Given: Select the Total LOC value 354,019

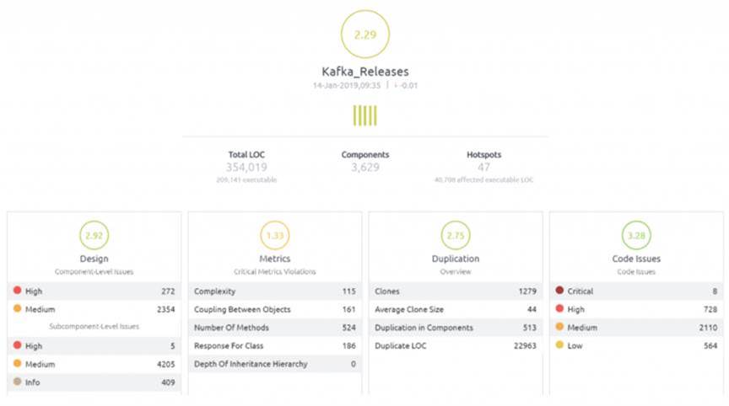Looking at the screenshot, I should pos(246,168).
